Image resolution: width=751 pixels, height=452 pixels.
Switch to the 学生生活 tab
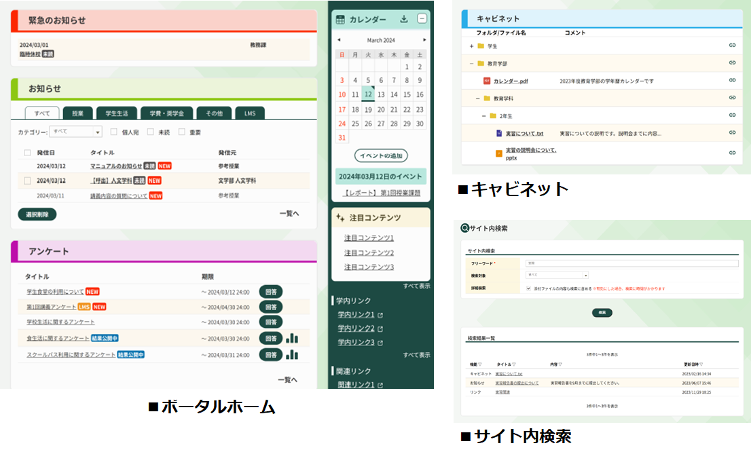117,113
